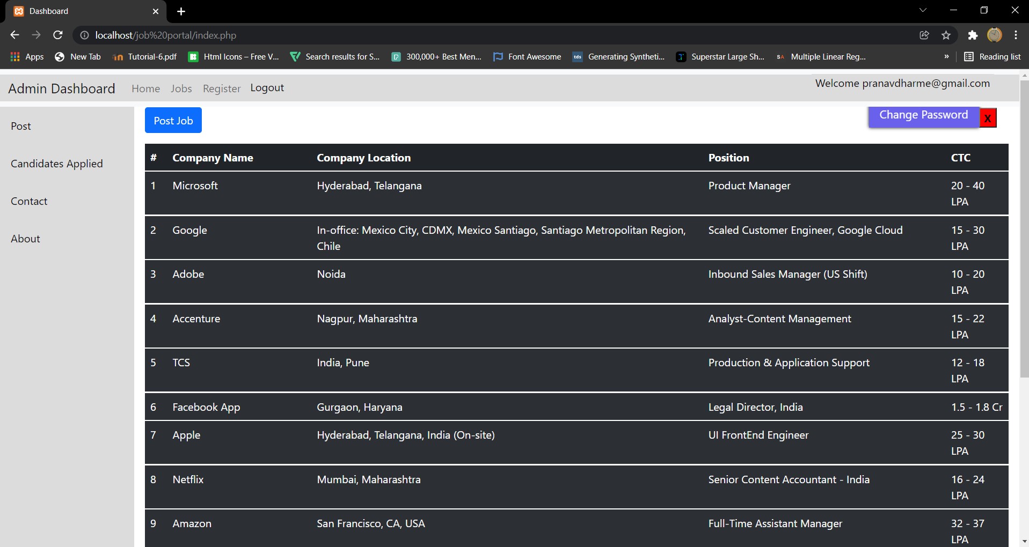Click the Post Job button
This screenshot has width=1029, height=547.
tap(173, 120)
